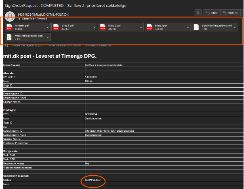Click the Reply All button
Screen dimensions: 244x189
coord(231,13)
